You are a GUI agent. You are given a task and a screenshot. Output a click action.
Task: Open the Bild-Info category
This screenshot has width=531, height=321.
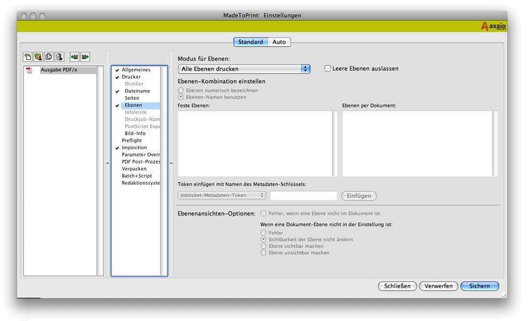135,134
